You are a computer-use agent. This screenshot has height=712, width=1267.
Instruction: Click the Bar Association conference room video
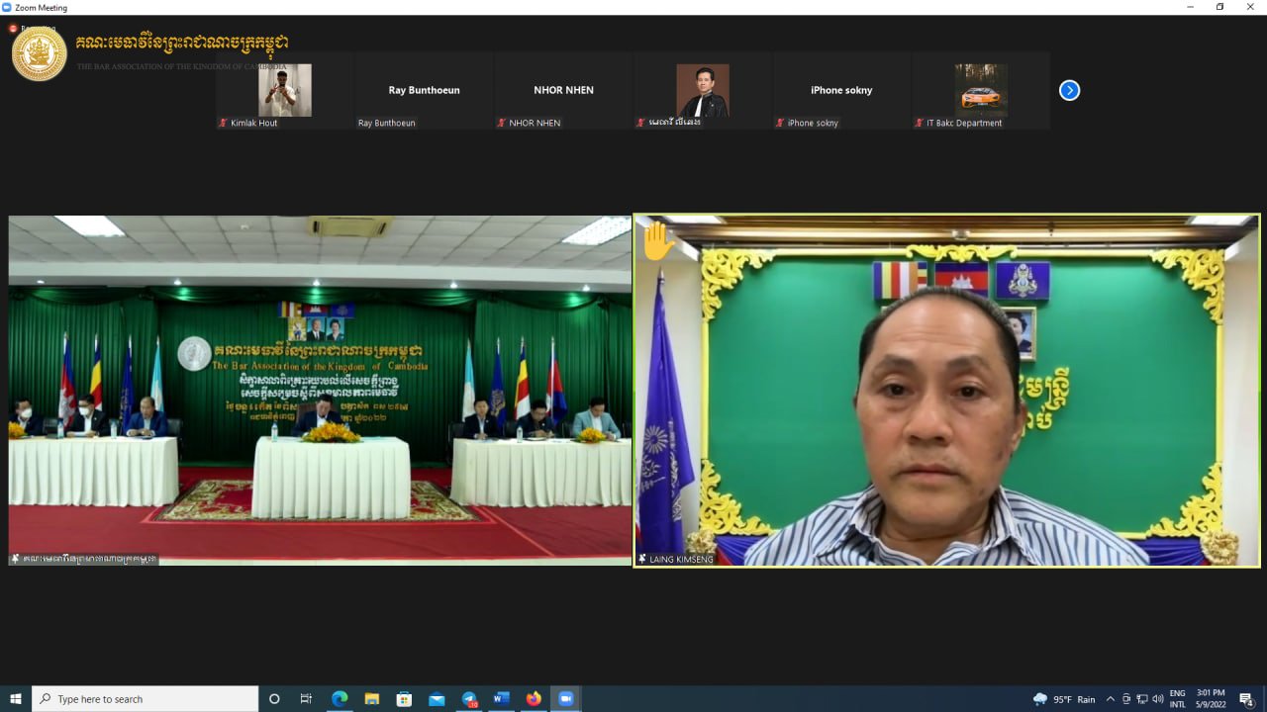pos(320,391)
